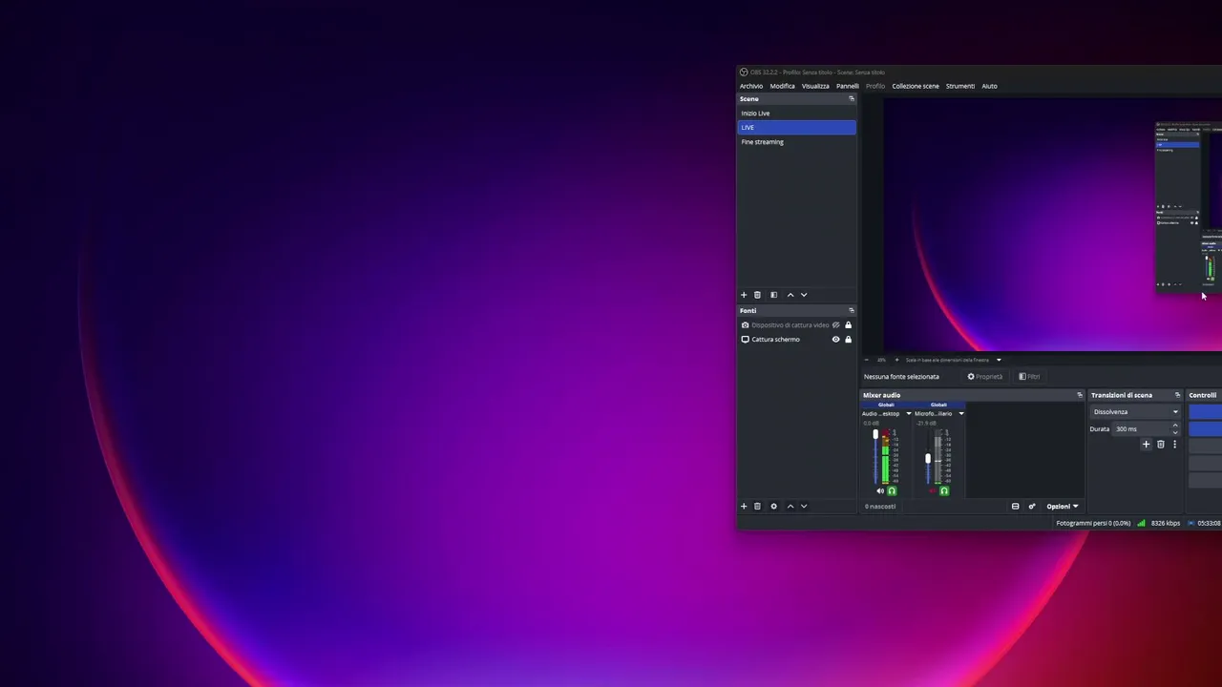Undock the Transizioni di scena panel
The width and height of the screenshot is (1222, 687).
click(x=1177, y=395)
